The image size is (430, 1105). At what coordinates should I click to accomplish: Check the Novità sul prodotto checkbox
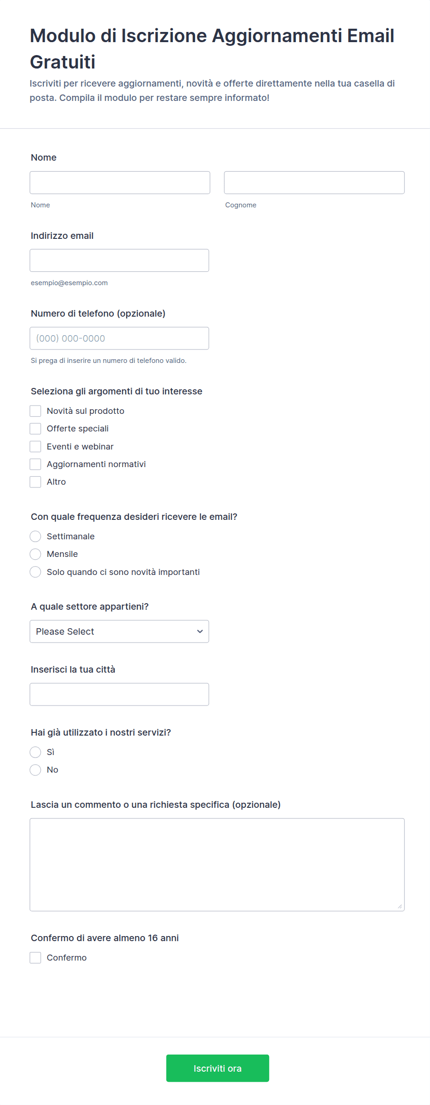36,411
